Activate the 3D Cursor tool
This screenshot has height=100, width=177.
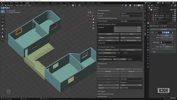tap(3, 15)
